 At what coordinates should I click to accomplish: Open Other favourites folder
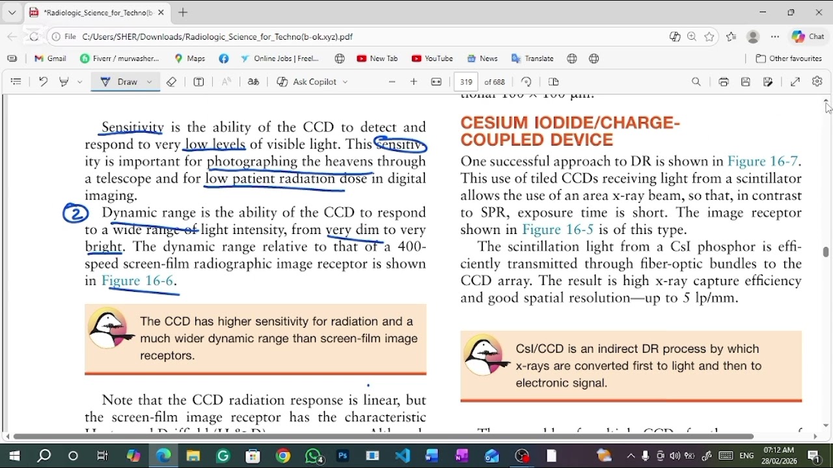pos(787,58)
